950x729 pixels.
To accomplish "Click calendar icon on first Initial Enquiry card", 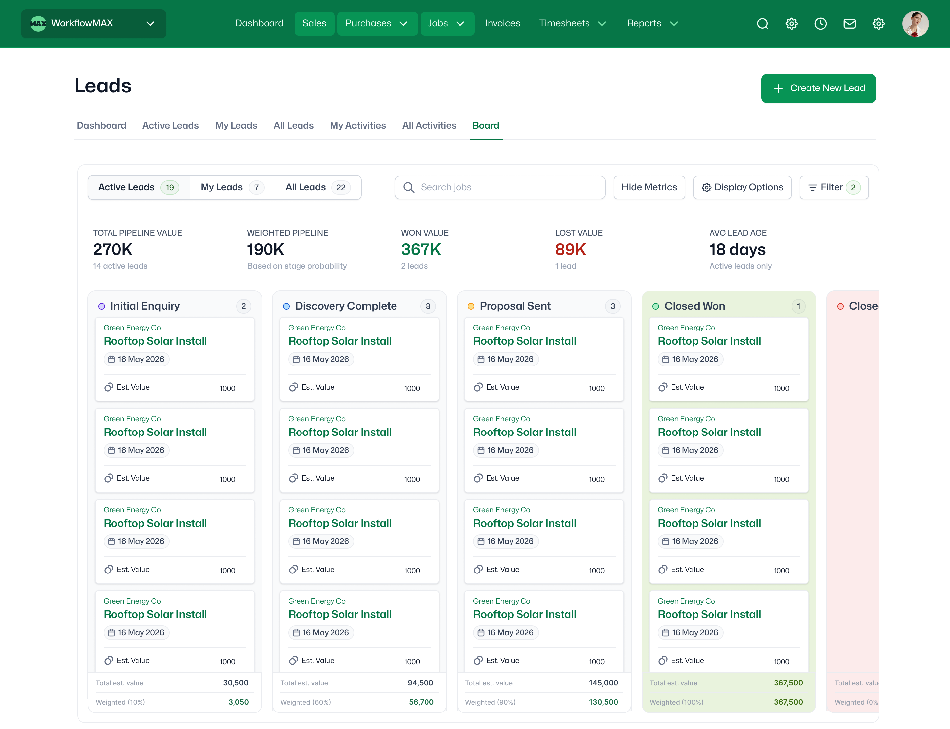I will click(x=111, y=359).
